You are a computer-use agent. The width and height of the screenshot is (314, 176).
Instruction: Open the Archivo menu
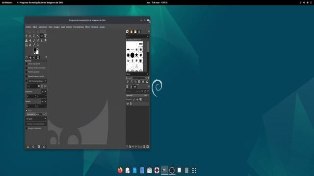(28, 27)
